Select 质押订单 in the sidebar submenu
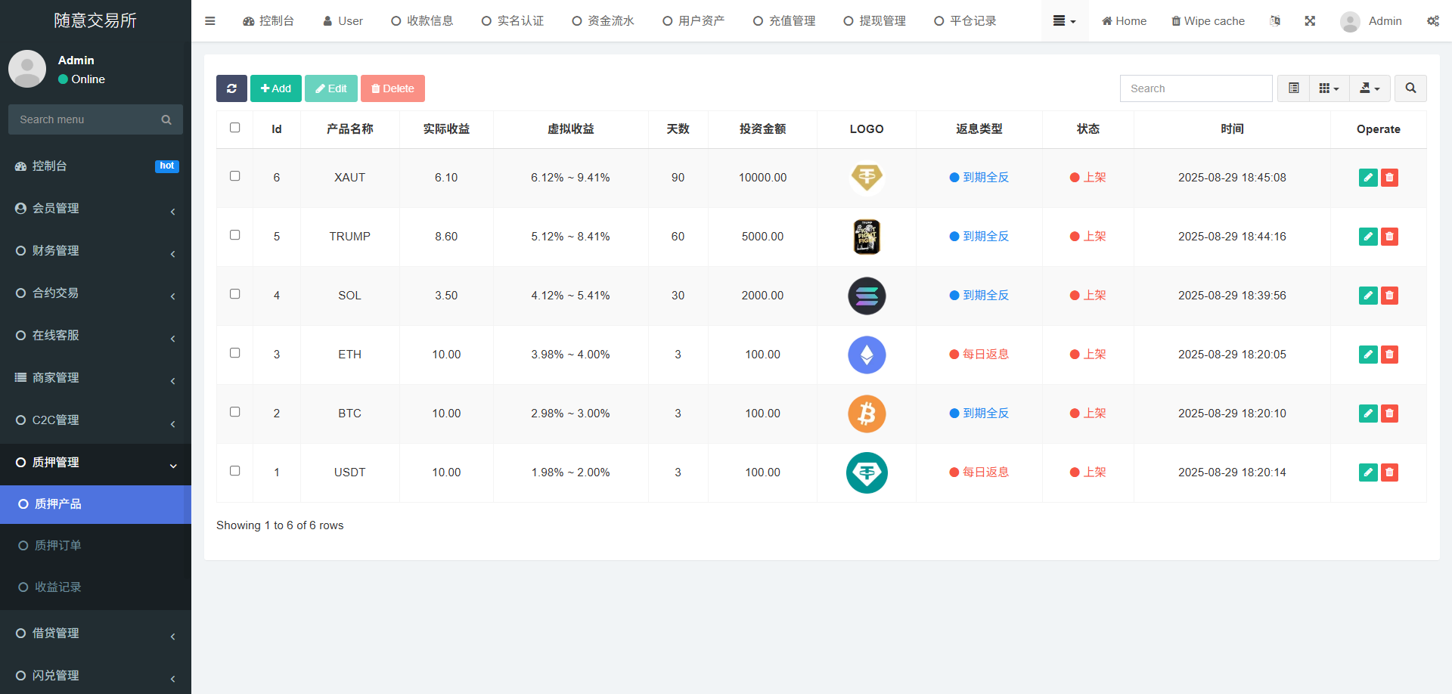 pyautogui.click(x=57, y=545)
